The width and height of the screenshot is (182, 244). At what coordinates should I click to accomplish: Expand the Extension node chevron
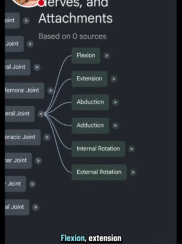point(114,79)
